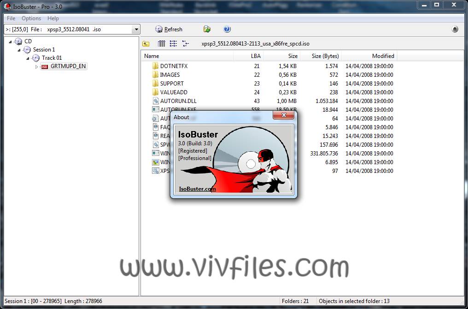The height and width of the screenshot is (309, 468).
Task: Open the Options menu
Action: coord(31,18)
